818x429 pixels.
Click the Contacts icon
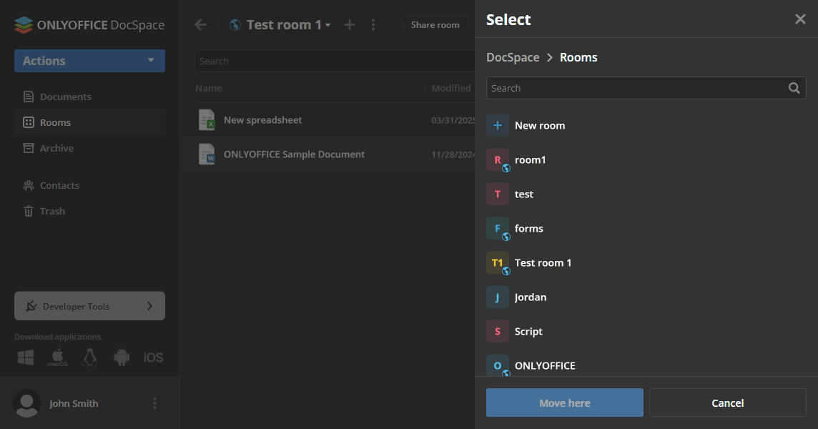tap(30, 184)
